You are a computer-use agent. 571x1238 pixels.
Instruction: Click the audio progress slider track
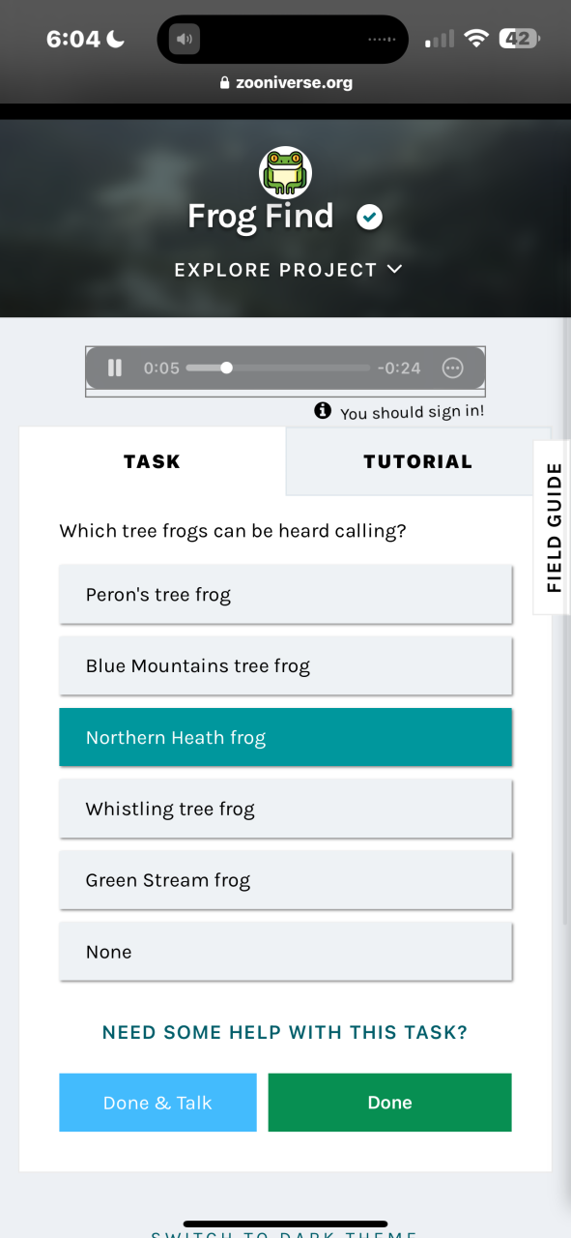278,368
